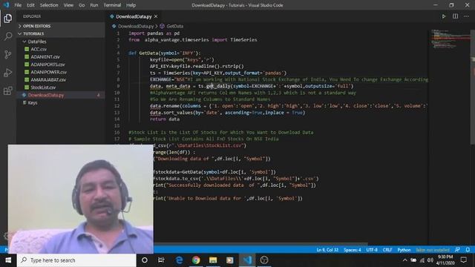The image size is (475, 267).
Task: Click the code minimap
Action: [x=449, y=39]
